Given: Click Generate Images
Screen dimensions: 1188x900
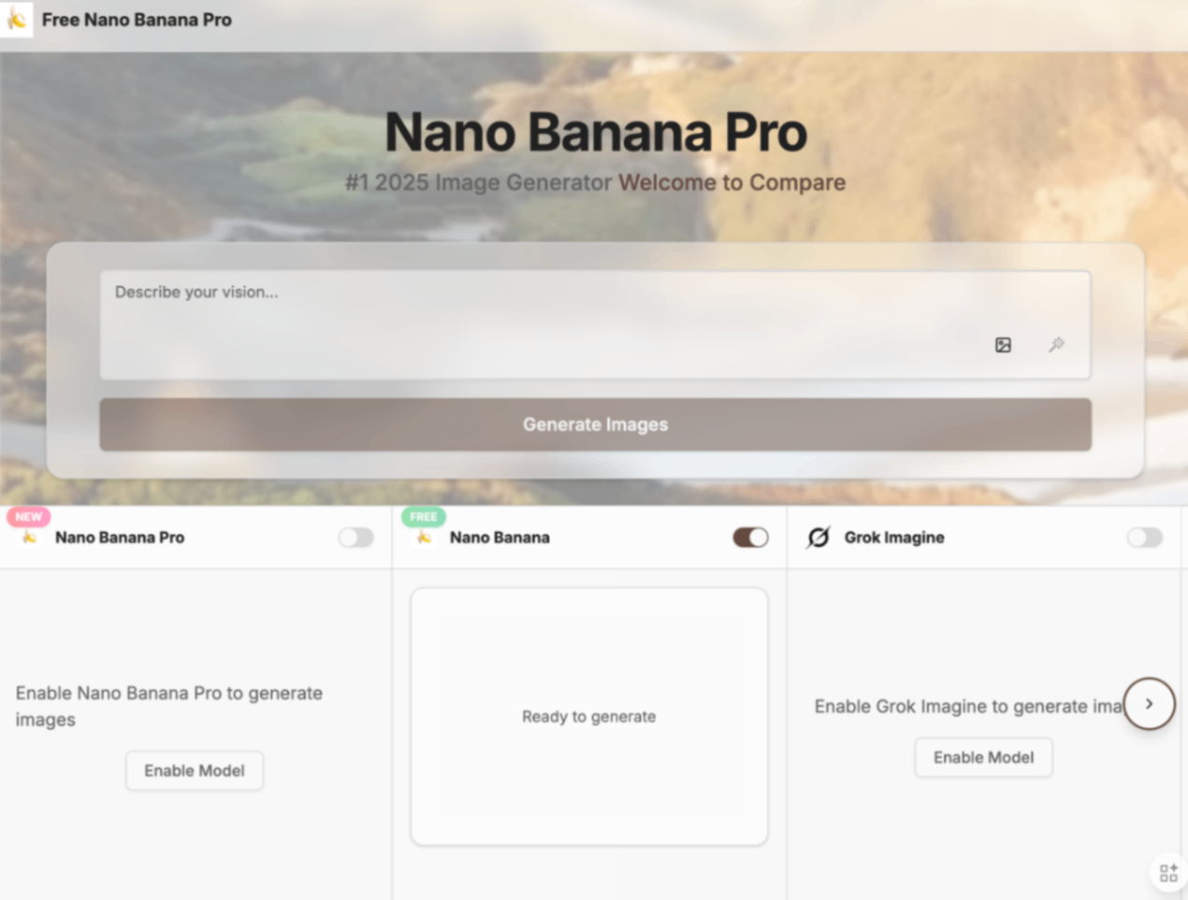Looking at the screenshot, I should click(x=595, y=424).
